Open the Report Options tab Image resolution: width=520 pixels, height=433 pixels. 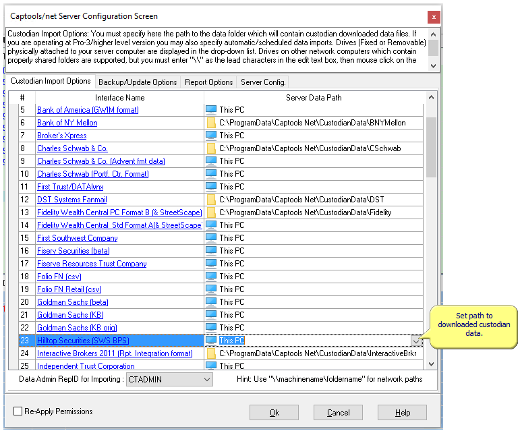click(208, 82)
